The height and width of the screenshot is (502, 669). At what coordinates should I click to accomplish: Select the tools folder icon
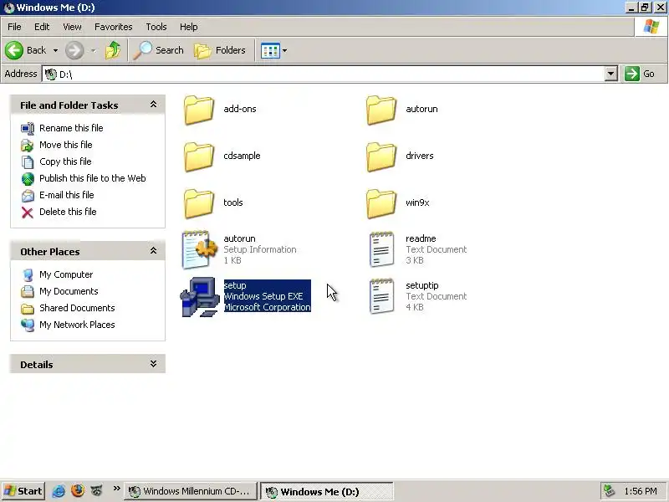pyautogui.click(x=199, y=203)
